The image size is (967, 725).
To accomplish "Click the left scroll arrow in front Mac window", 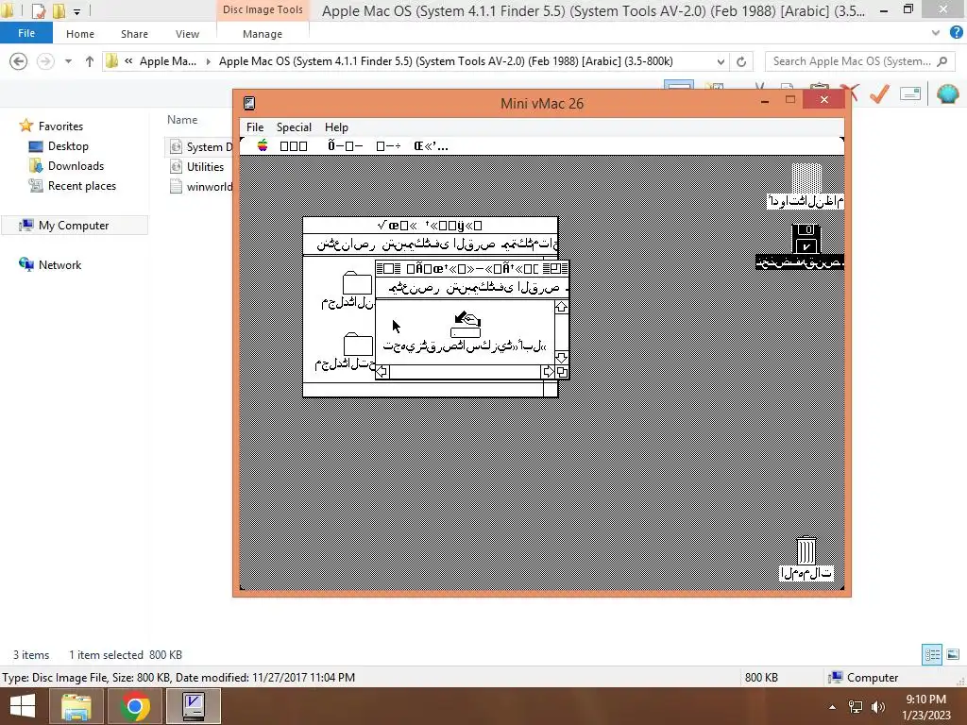I will (382, 372).
